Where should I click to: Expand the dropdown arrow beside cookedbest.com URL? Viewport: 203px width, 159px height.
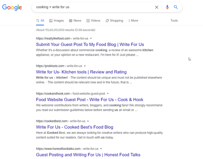pos(88,121)
